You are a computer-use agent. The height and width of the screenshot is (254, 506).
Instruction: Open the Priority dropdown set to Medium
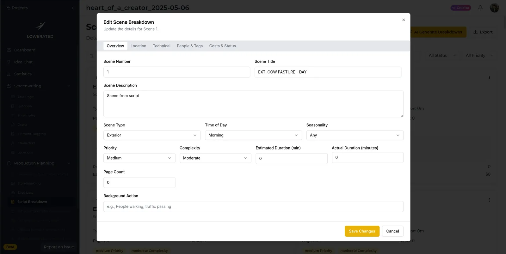pyautogui.click(x=139, y=158)
